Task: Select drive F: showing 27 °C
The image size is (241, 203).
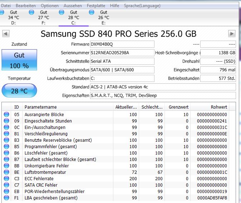Action: (x=44, y=17)
